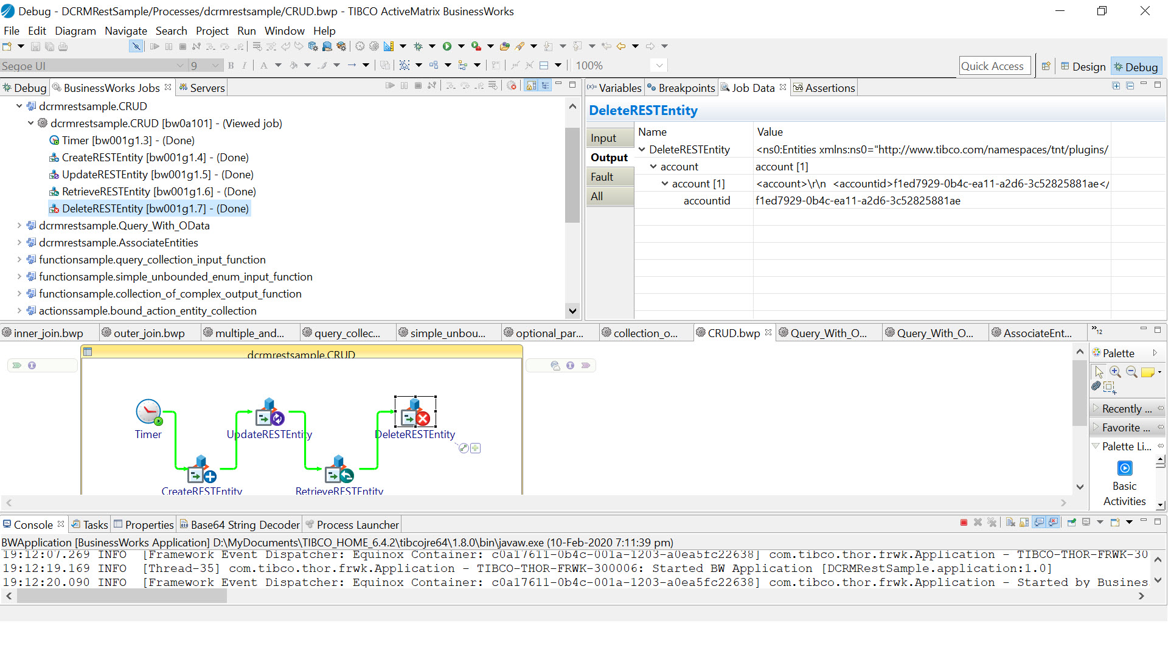Click the Quick Access search field
Image resolution: width=1171 pixels, height=648 pixels.
pos(994,66)
